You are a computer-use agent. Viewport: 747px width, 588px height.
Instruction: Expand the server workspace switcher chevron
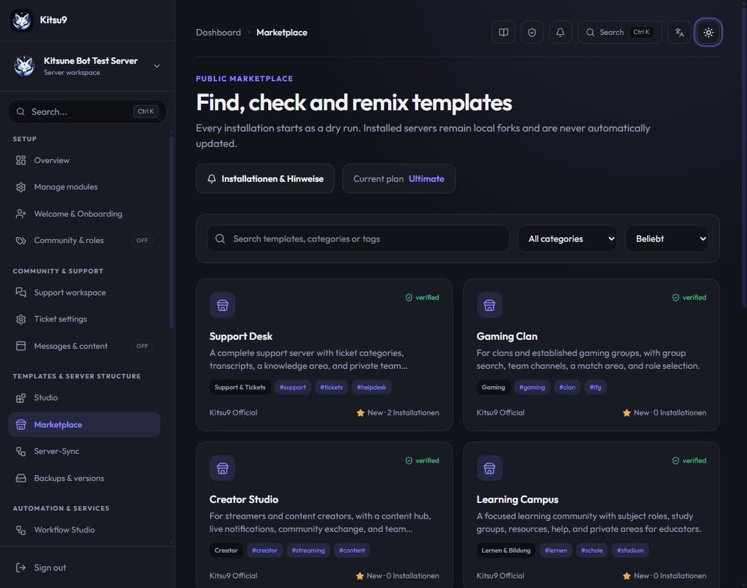pos(157,66)
